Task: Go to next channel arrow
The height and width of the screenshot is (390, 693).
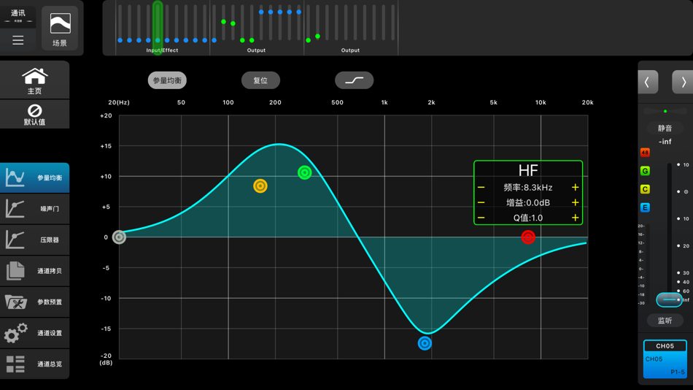Action: 683,82
